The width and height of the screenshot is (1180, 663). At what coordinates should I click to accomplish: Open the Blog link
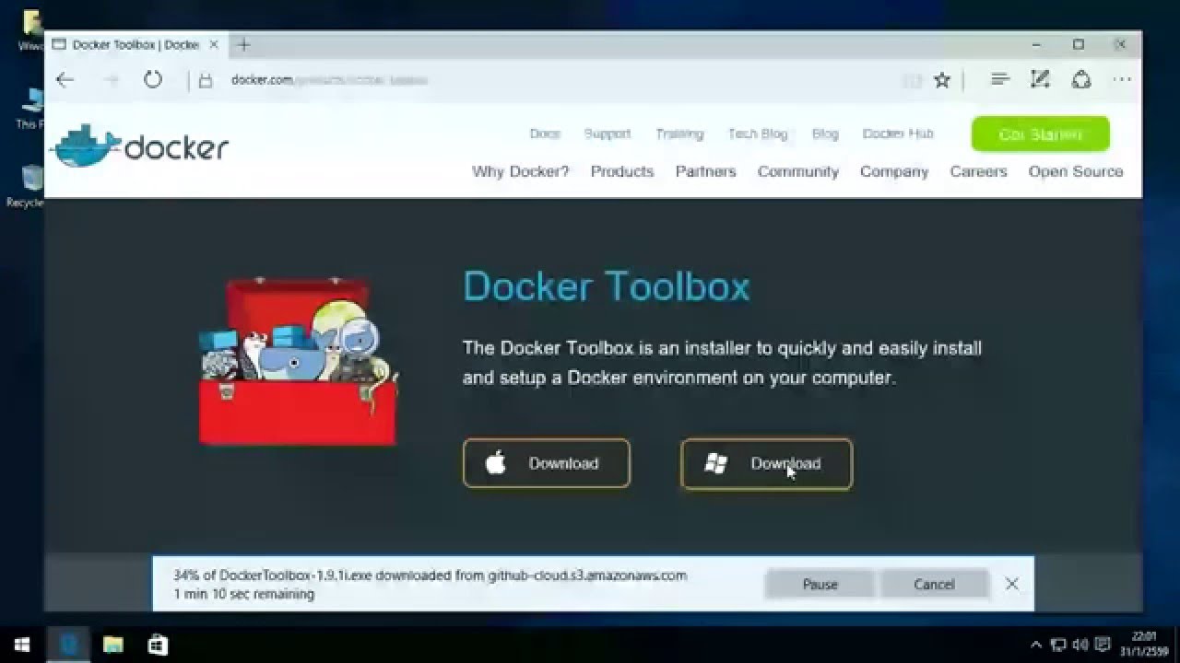(825, 134)
